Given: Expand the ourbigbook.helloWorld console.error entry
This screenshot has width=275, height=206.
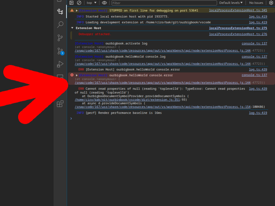Looking at the screenshot, I should pyautogui.click(x=77, y=75).
